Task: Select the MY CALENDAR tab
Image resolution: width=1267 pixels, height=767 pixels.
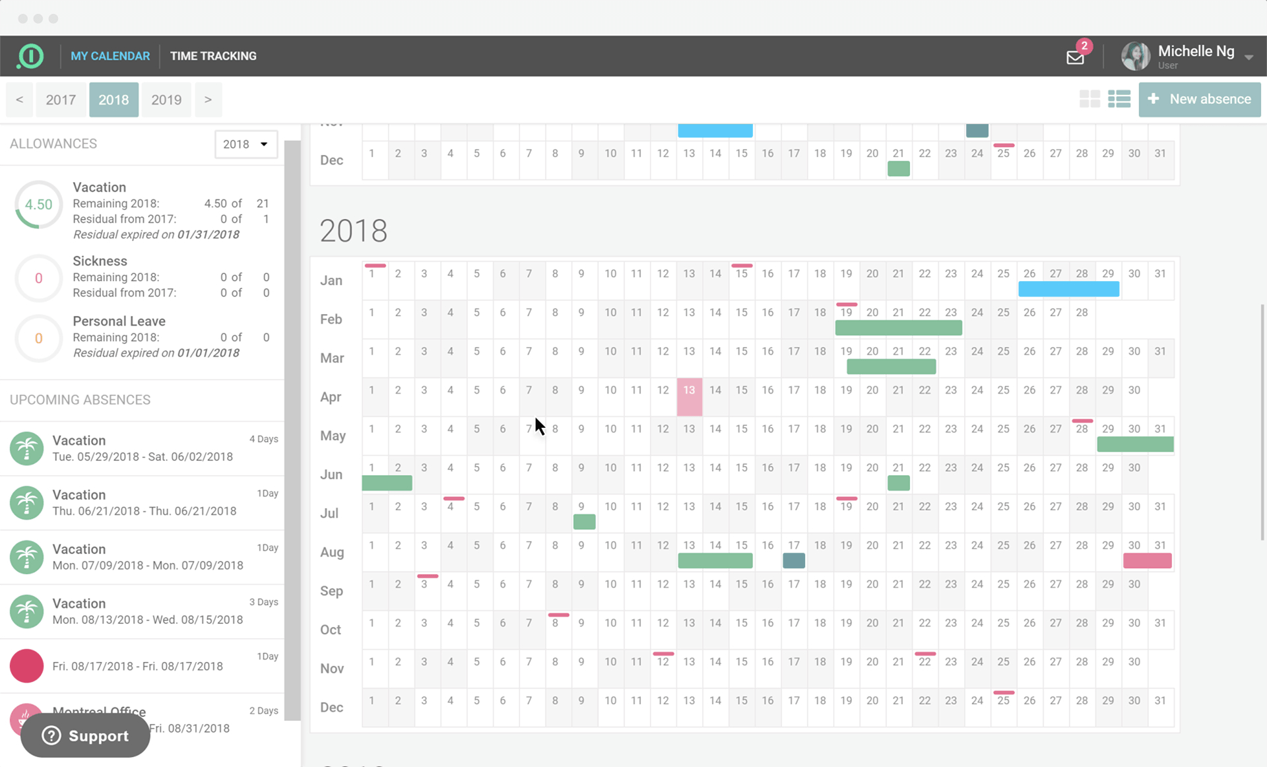Action: [110, 55]
